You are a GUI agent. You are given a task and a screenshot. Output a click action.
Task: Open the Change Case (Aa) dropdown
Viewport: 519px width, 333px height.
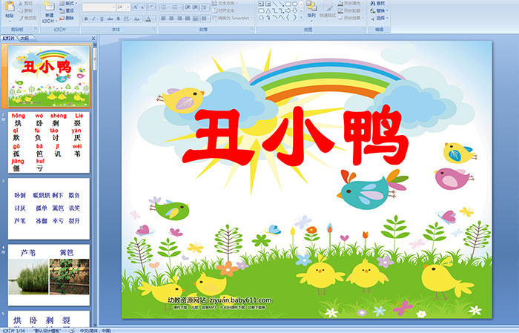point(137,19)
